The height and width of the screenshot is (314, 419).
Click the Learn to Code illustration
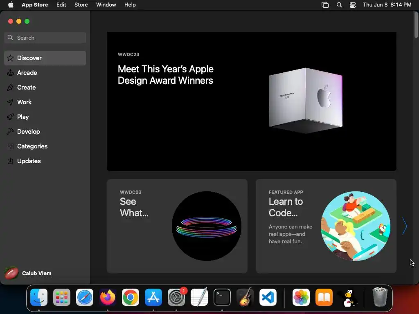[356, 226]
